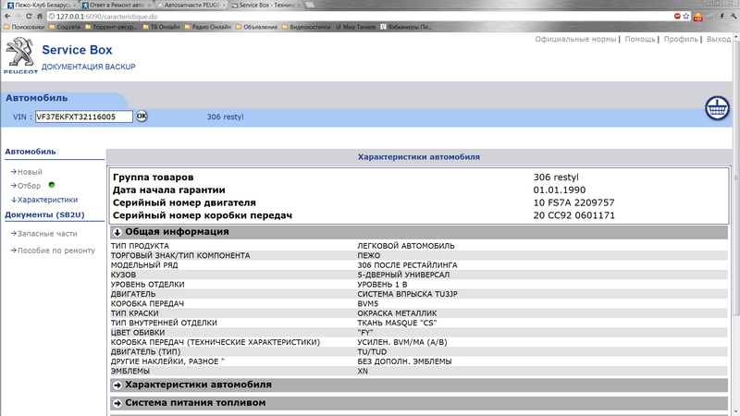Click the Помощь link in header

[640, 40]
